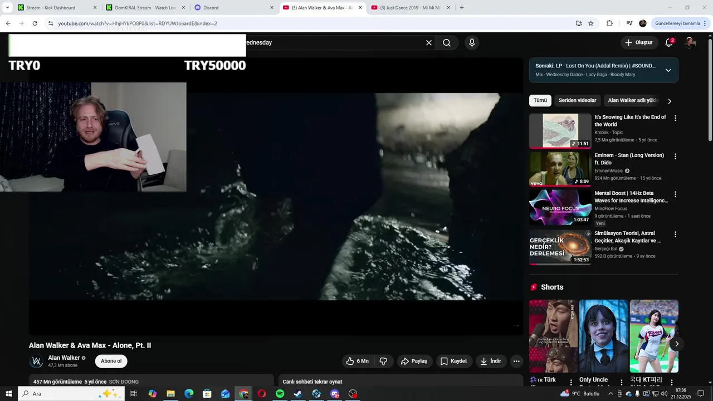This screenshot has height=401, width=713.
Task: Open Mental Boost 14Hz Beta Waves thumbnail
Action: [x=560, y=207]
